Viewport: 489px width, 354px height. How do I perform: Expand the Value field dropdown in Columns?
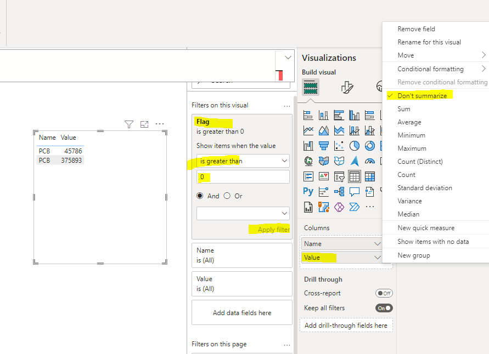(x=377, y=258)
